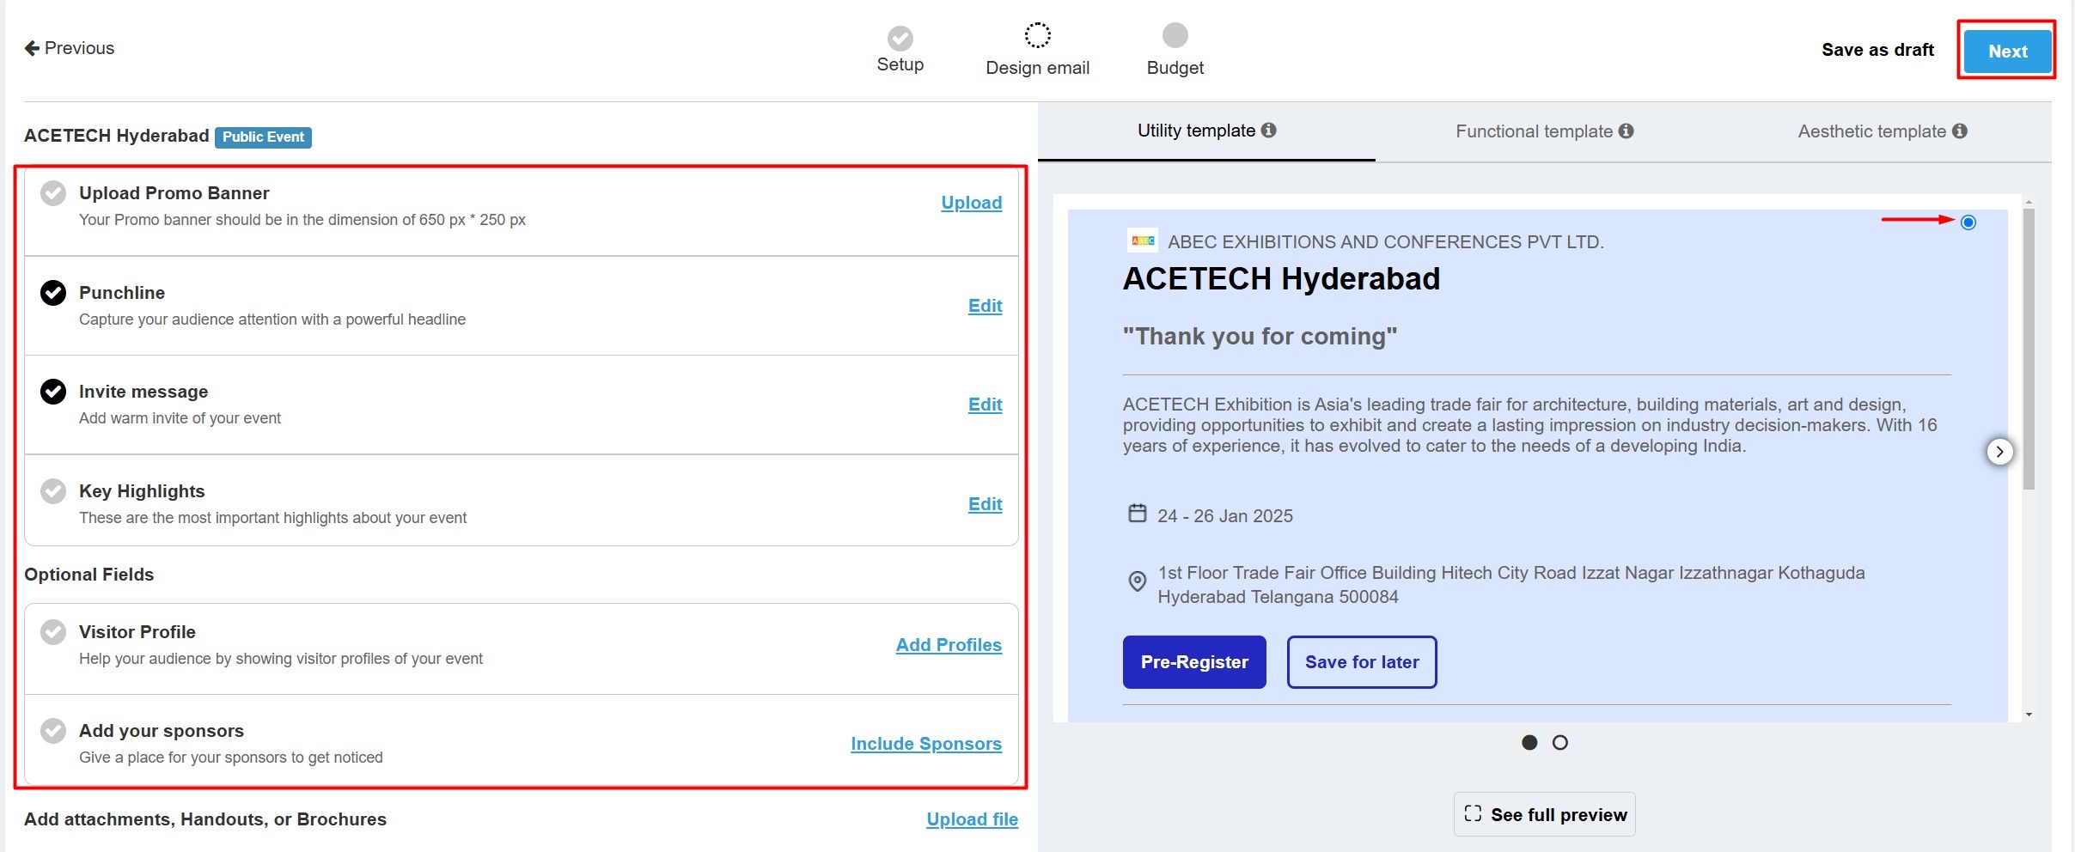
Task: Go to Budget step
Action: coord(1175,50)
